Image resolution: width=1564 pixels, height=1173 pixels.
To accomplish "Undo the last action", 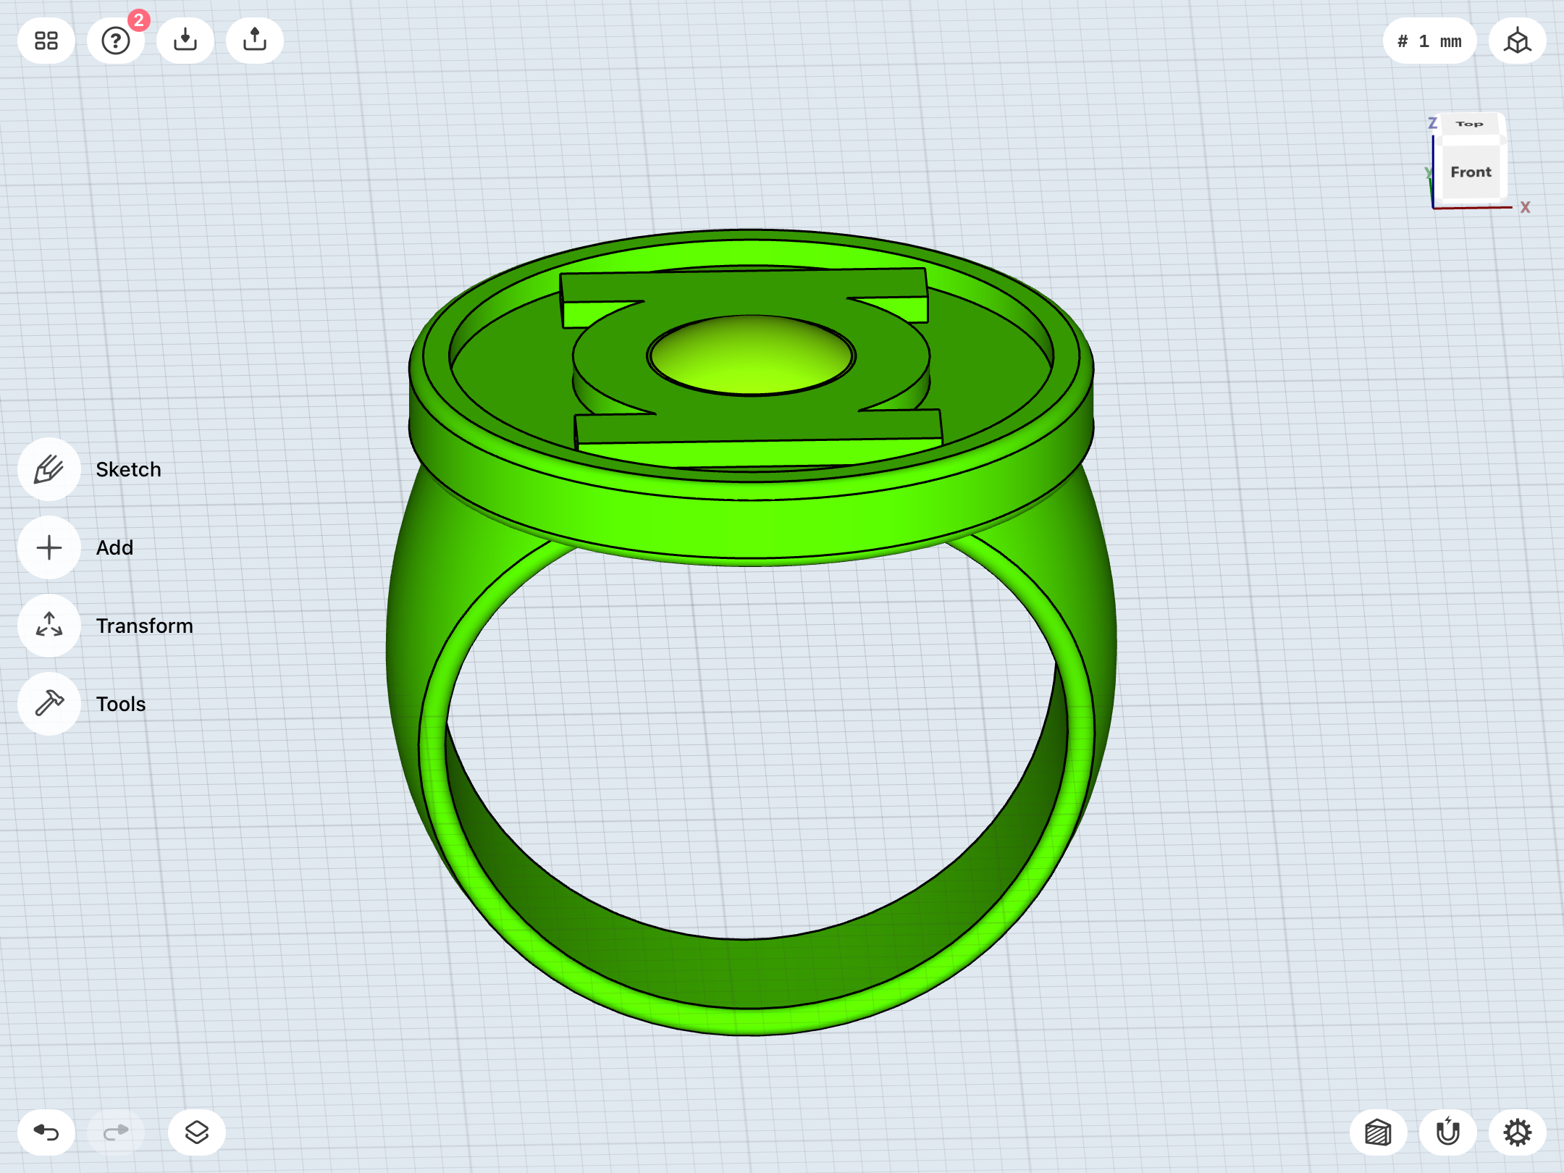I will click(x=46, y=1132).
